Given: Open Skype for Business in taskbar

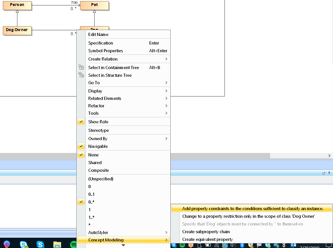Looking at the screenshot, I should click(x=24, y=245).
